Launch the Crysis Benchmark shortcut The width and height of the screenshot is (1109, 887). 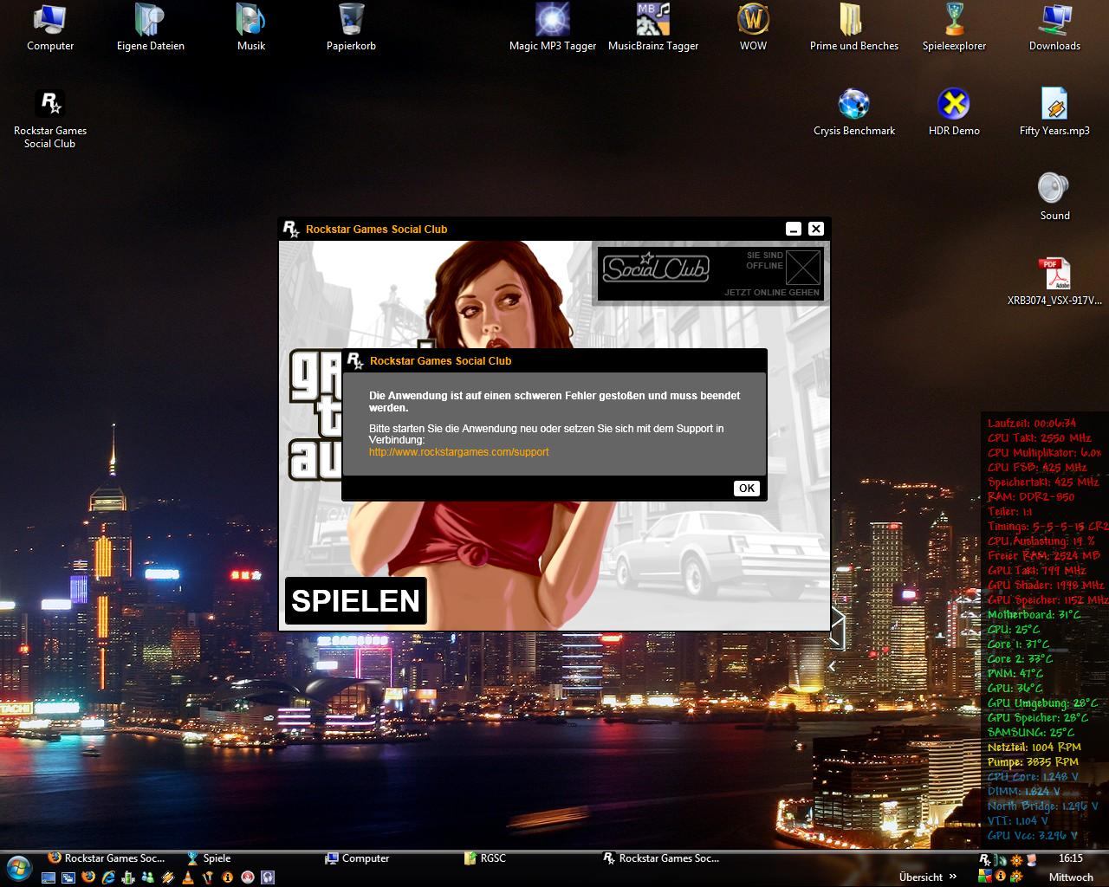(x=854, y=113)
